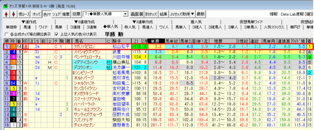The image size is (314, 130).
Task: Expand the arrow next to JVオッズ取得
Action: pos(192,14)
